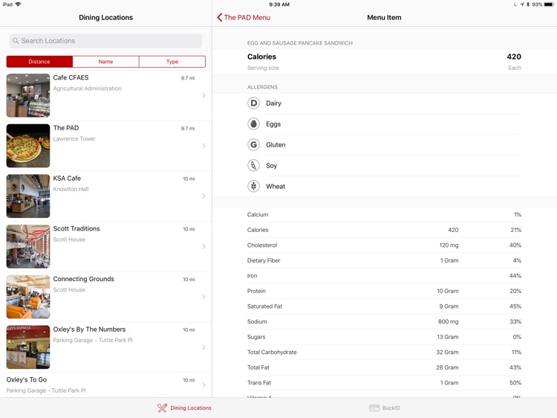557x418 pixels.
Task: Open Dining Locations tab
Action: [184, 408]
